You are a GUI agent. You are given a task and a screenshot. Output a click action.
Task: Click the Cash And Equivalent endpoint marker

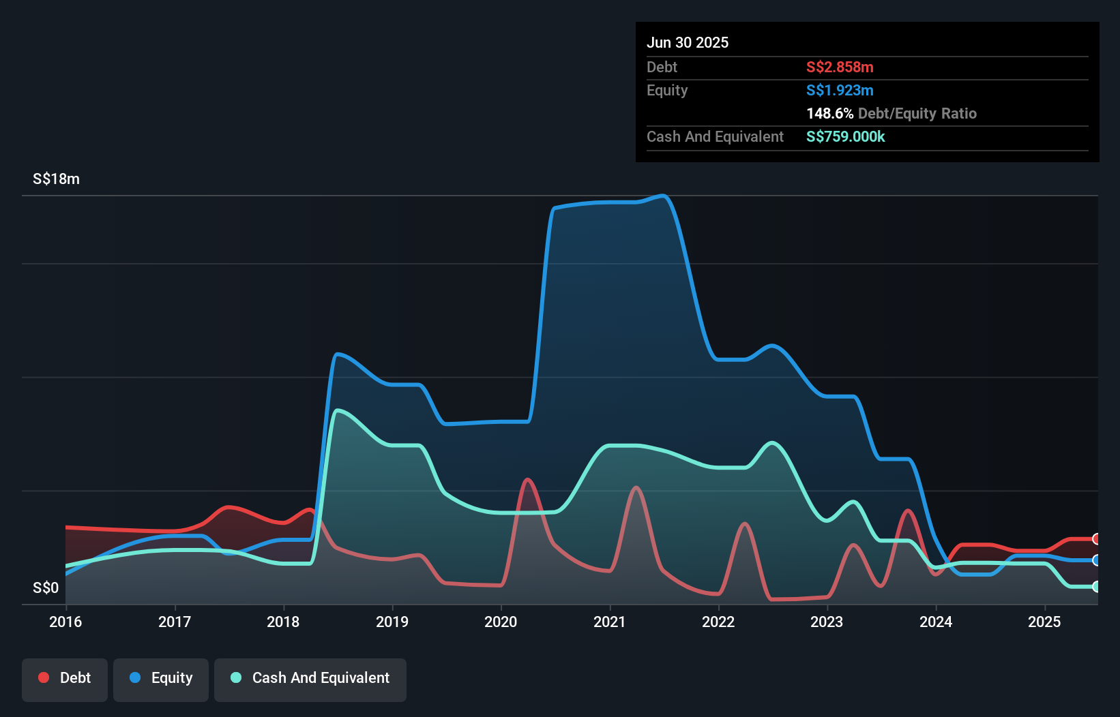1096,585
